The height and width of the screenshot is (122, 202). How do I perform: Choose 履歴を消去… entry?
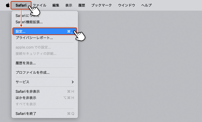[x=45, y=63]
